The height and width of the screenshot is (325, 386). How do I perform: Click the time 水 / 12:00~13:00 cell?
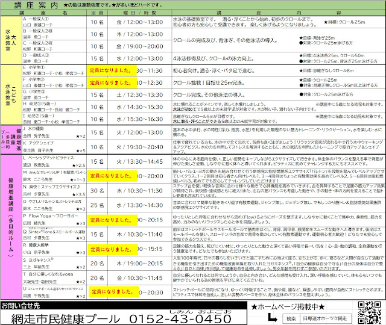[140, 58]
